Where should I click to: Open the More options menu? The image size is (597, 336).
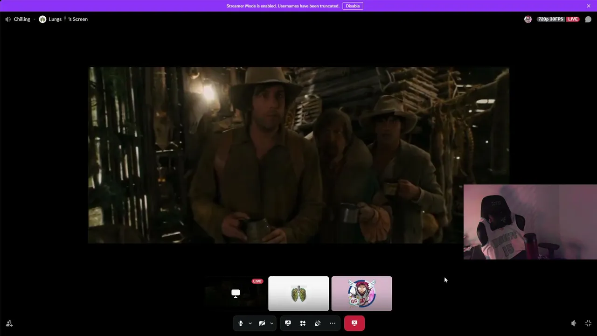333,323
